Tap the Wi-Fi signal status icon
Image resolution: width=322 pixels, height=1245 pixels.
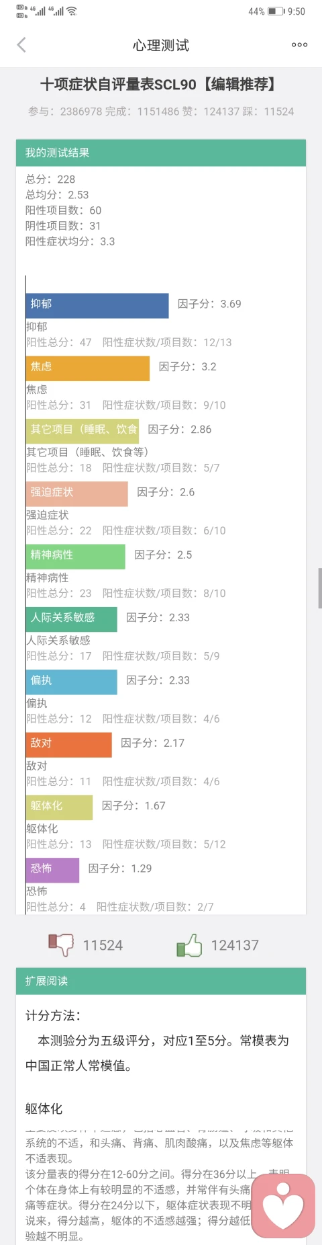(x=72, y=11)
